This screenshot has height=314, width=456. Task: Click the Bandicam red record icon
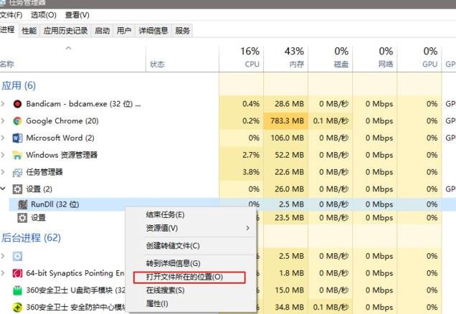pos(17,104)
